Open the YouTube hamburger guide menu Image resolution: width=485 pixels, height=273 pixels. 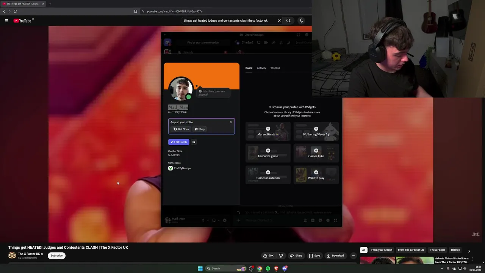coord(6,21)
